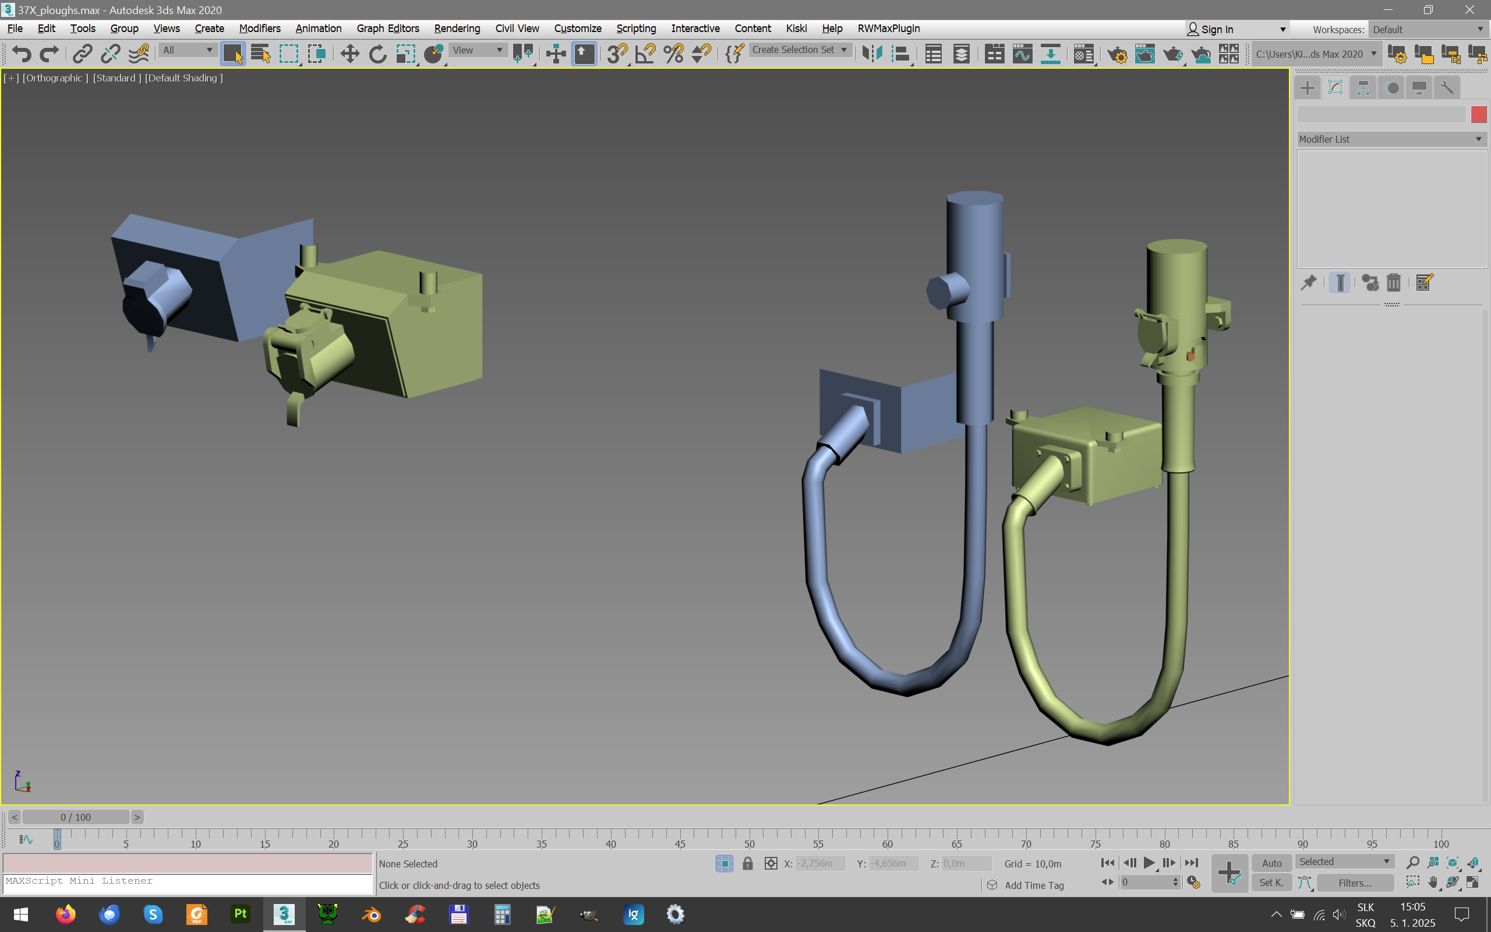Open Schematic View from toolbar
Viewport: 1491px width, 932px height.
(1051, 54)
